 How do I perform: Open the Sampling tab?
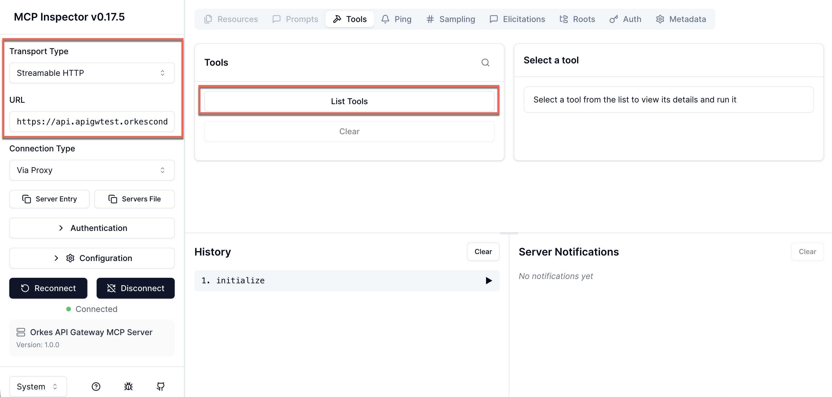450,19
